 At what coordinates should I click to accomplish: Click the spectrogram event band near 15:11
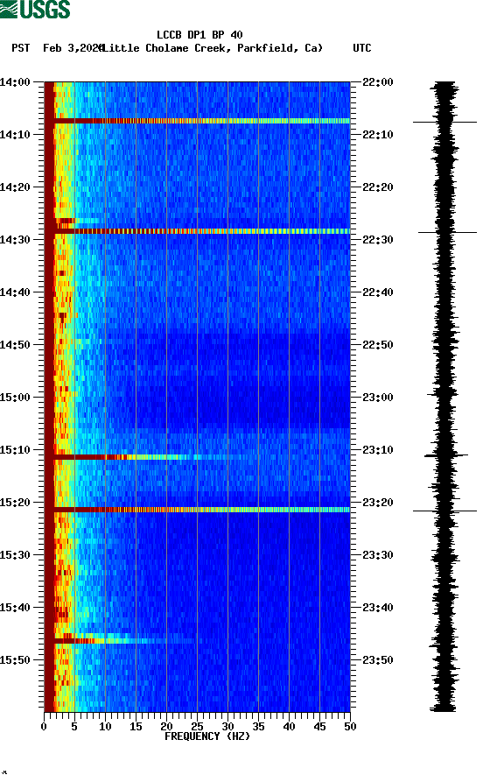pyautogui.click(x=150, y=457)
